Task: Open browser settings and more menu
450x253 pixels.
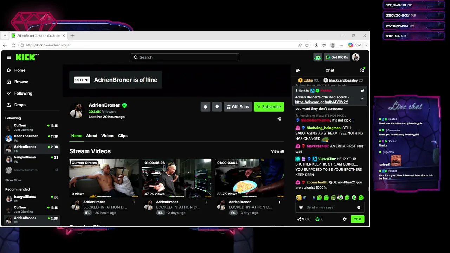Action: tap(341, 45)
